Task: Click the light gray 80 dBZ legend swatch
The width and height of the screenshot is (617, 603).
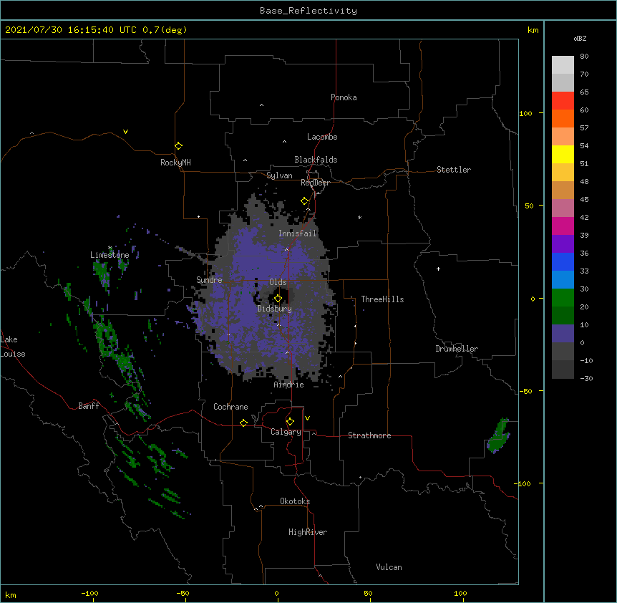Action: (x=563, y=65)
